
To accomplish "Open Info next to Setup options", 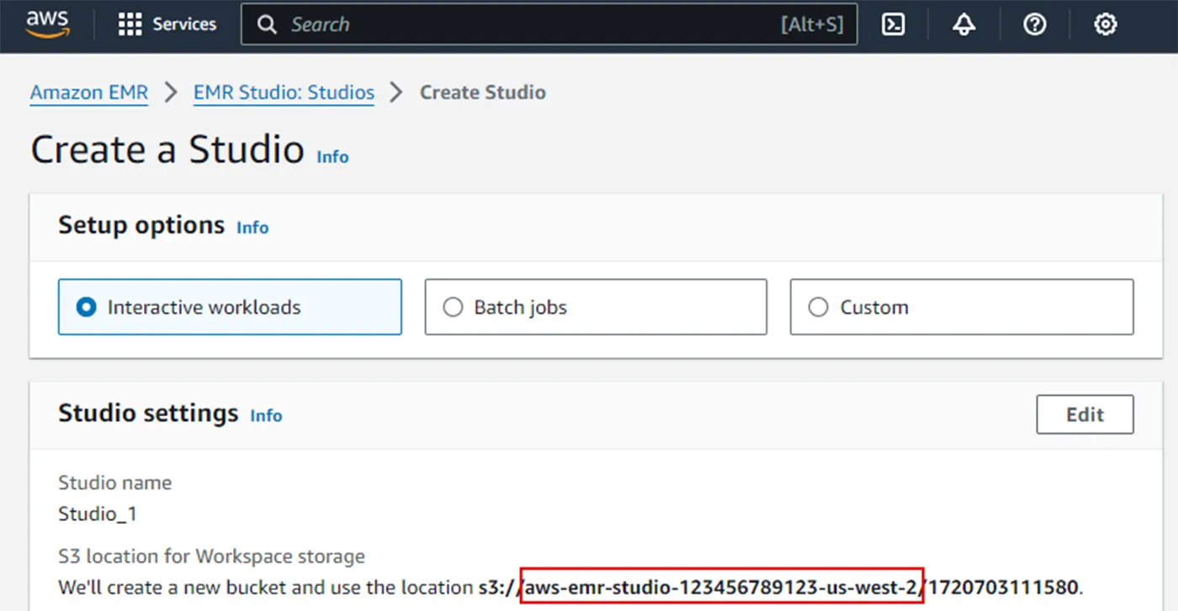I will 252,227.
